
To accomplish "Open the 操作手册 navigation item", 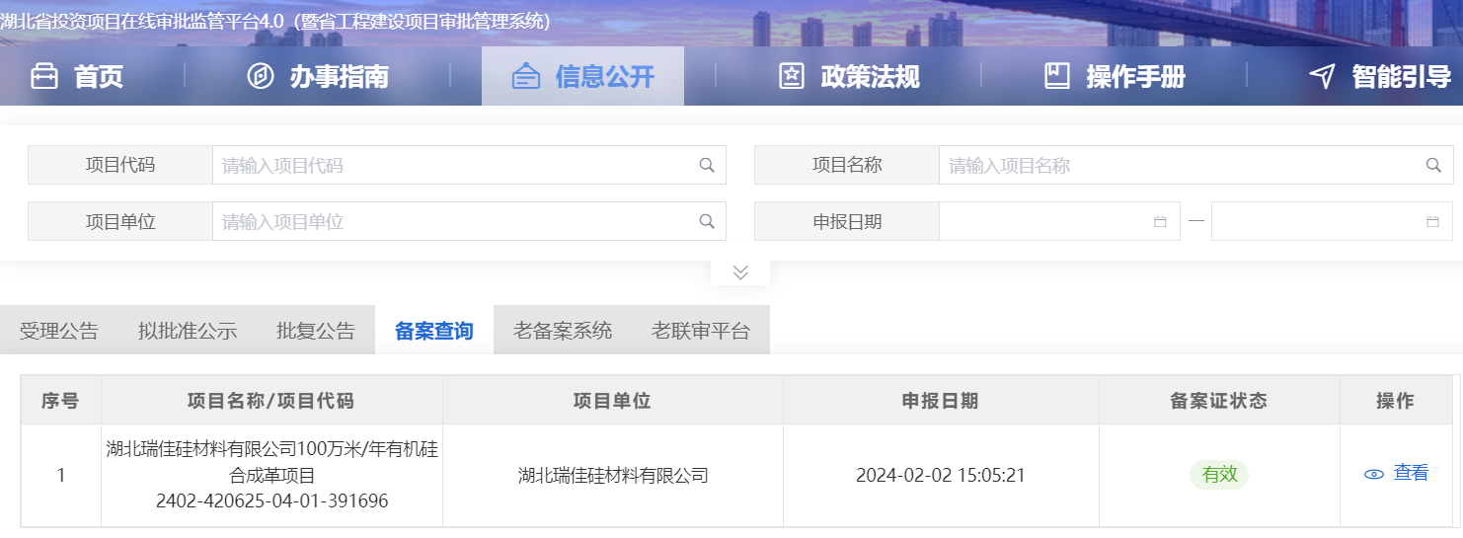I will coord(1115,76).
